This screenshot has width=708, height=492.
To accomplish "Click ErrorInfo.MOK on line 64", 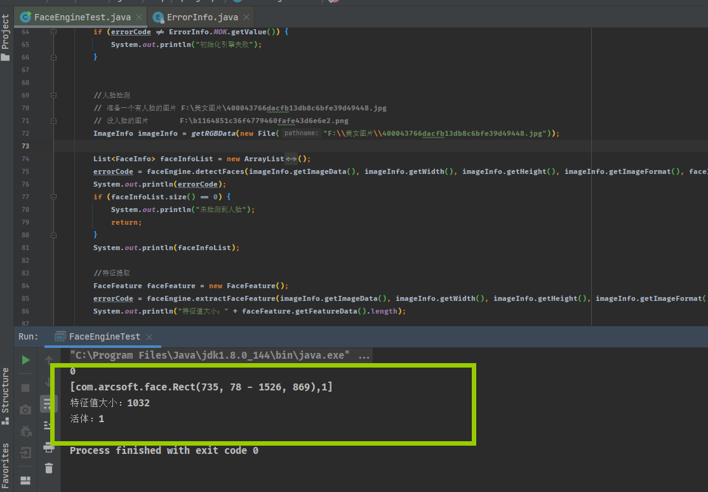I will [x=198, y=32].
